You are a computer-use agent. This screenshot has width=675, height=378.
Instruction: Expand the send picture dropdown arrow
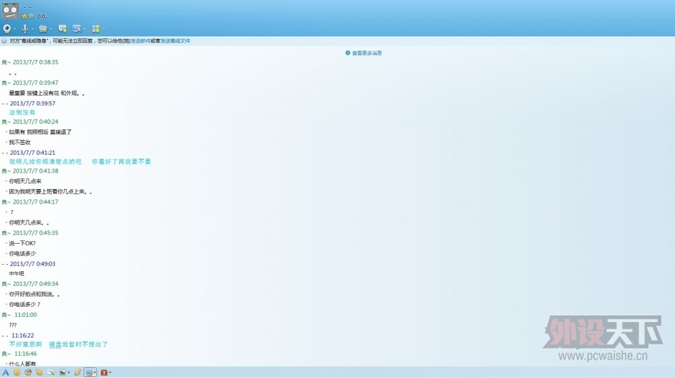69,373
